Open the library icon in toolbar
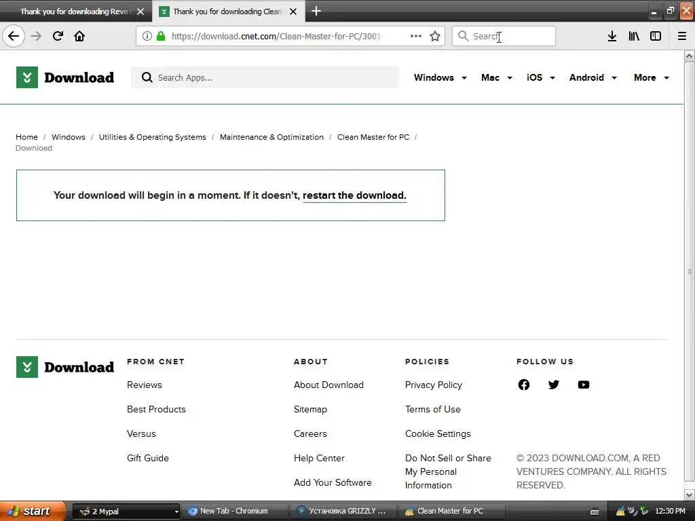The image size is (695, 521). (634, 36)
